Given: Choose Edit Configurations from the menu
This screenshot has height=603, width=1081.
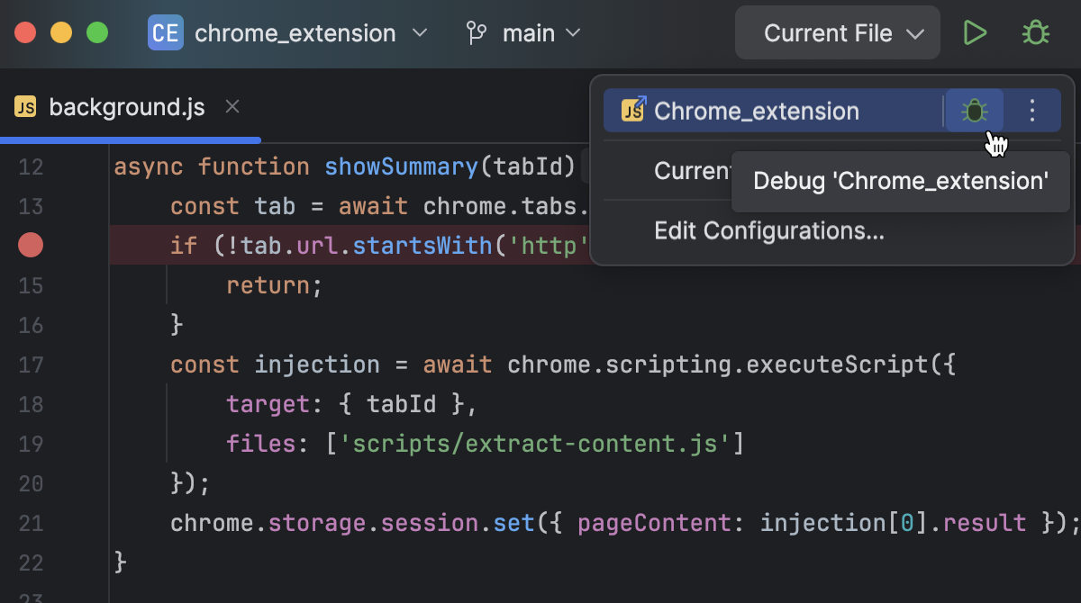Looking at the screenshot, I should click(768, 230).
